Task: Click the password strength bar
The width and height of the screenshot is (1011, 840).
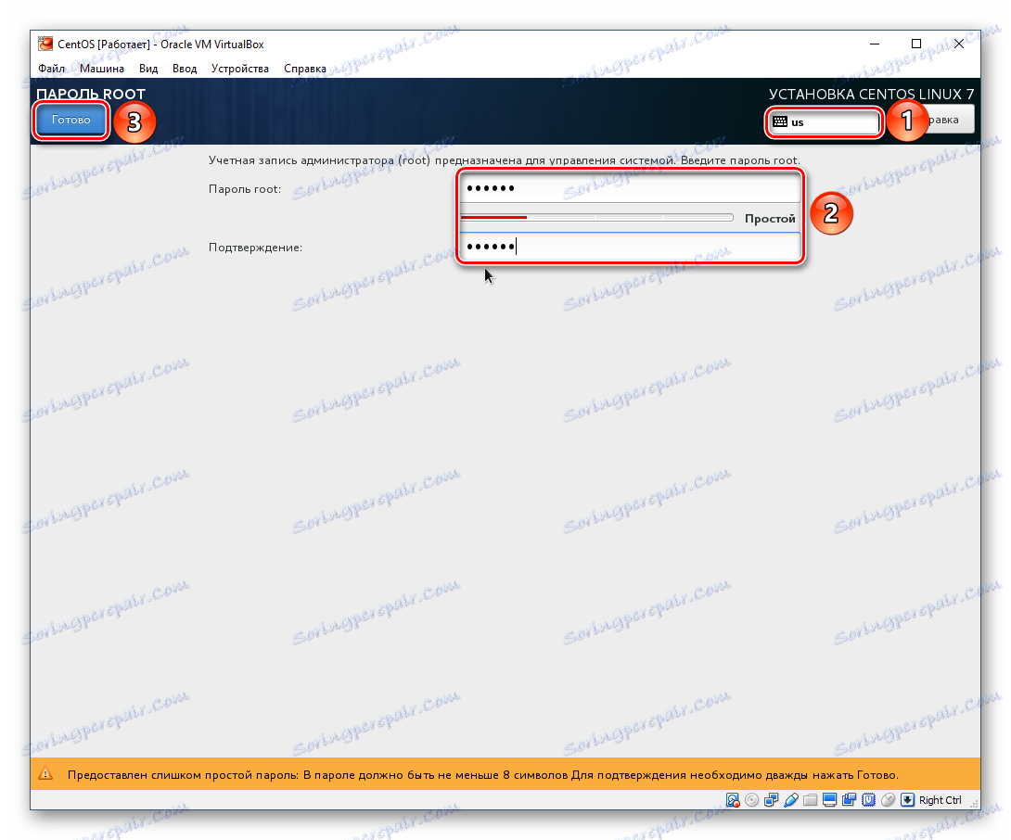Action: 596,218
